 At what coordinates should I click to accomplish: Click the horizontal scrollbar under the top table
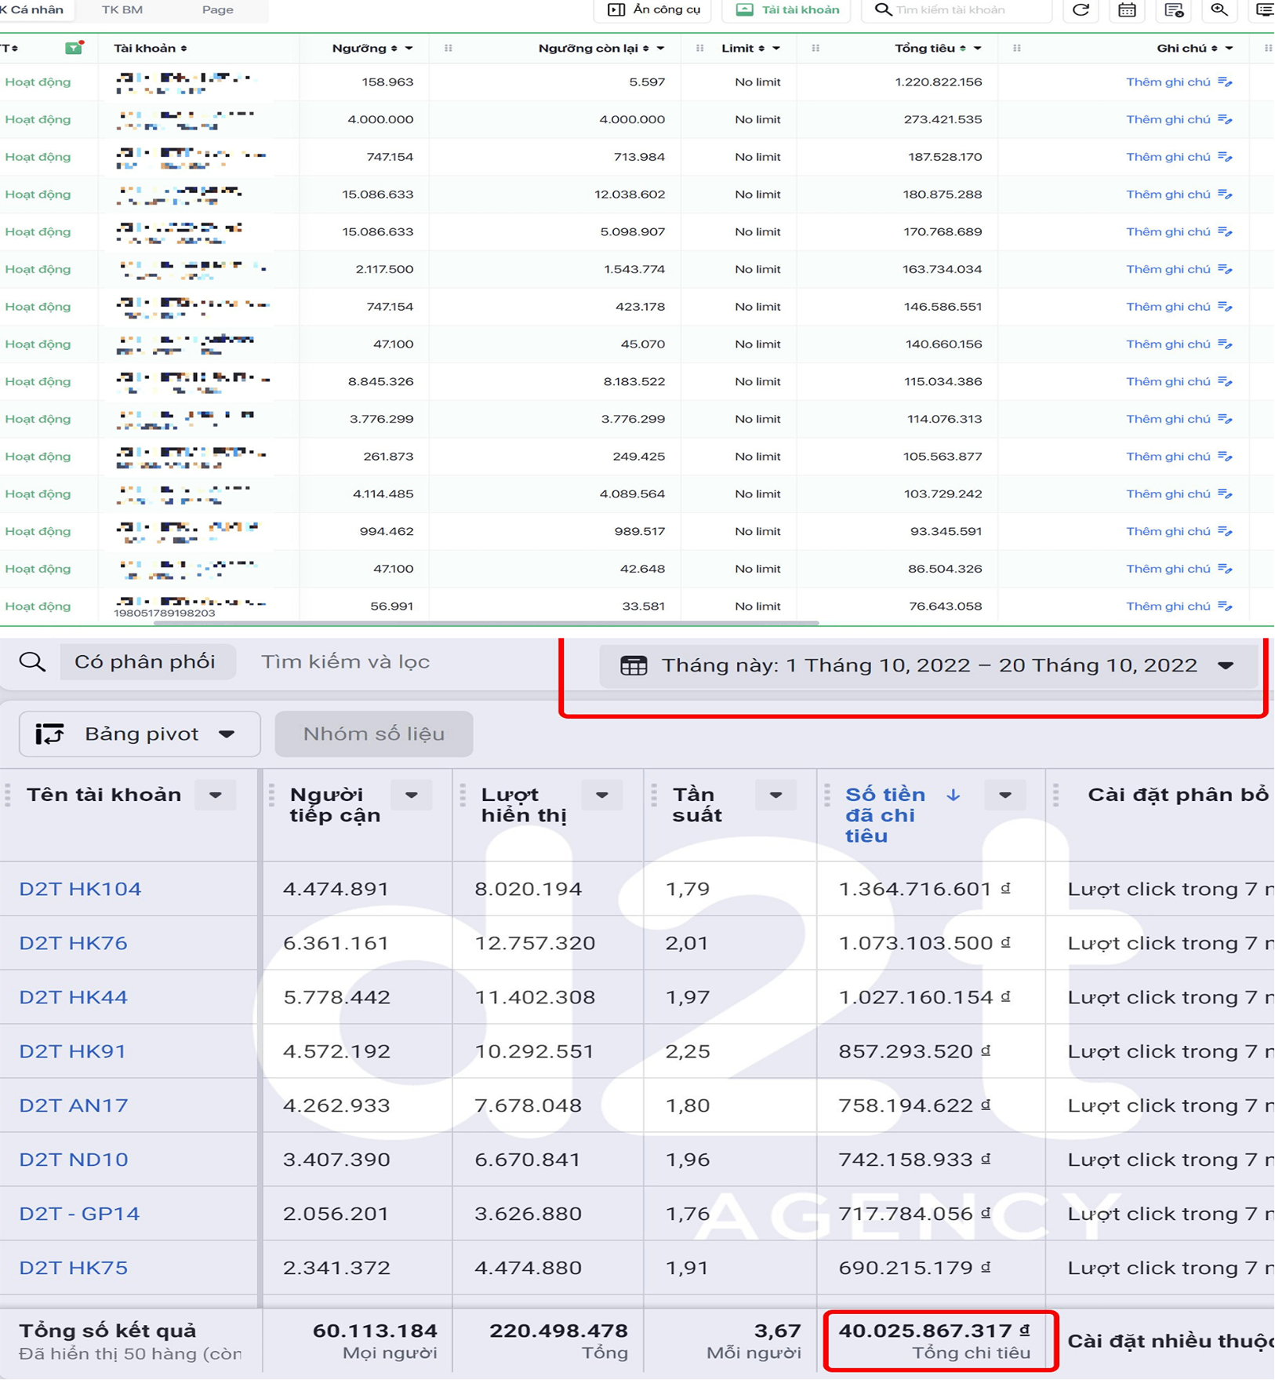[x=486, y=623]
